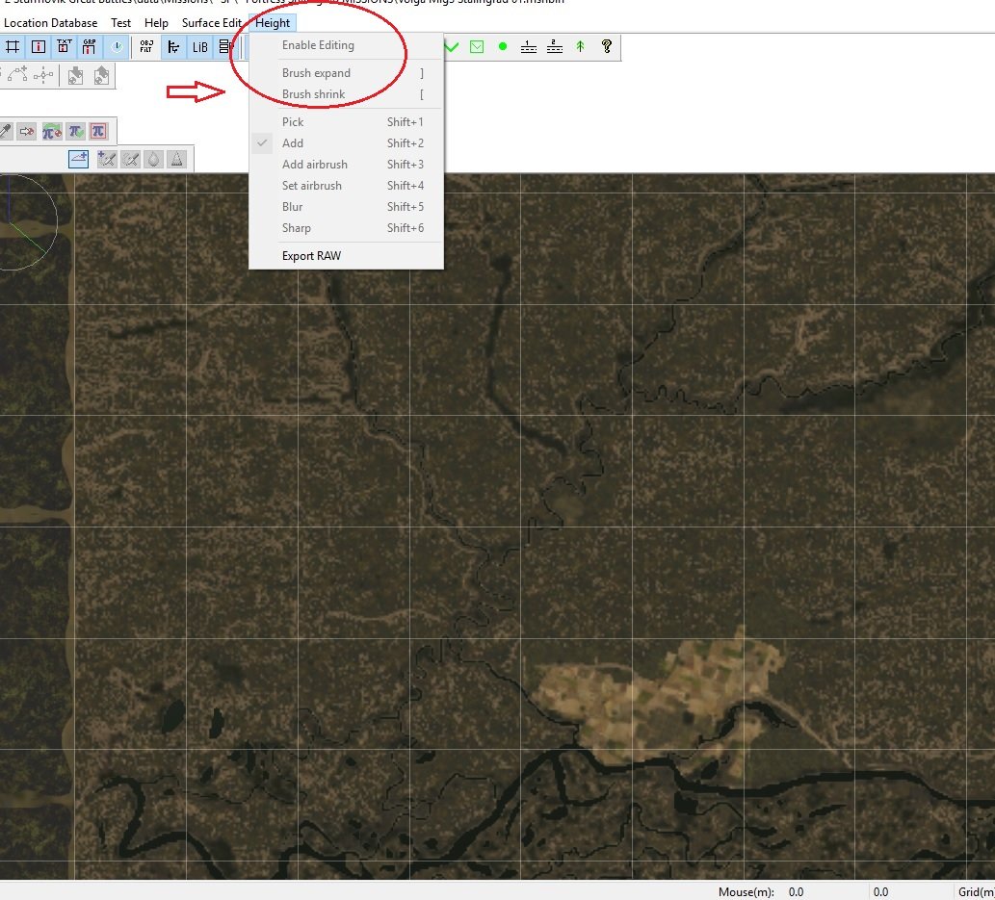995x900 pixels.
Task: Click the import map down-arrow icon
Action: pos(75,76)
